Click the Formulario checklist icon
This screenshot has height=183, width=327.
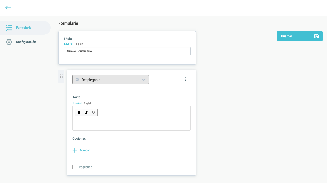(x=9, y=28)
